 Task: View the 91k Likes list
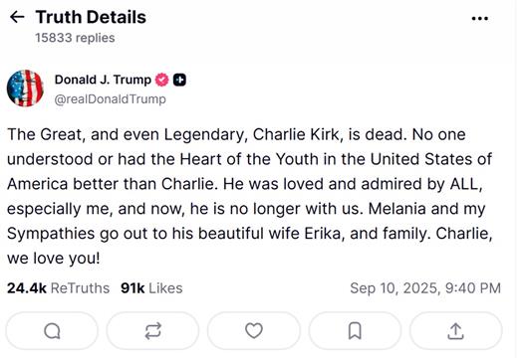click(151, 288)
